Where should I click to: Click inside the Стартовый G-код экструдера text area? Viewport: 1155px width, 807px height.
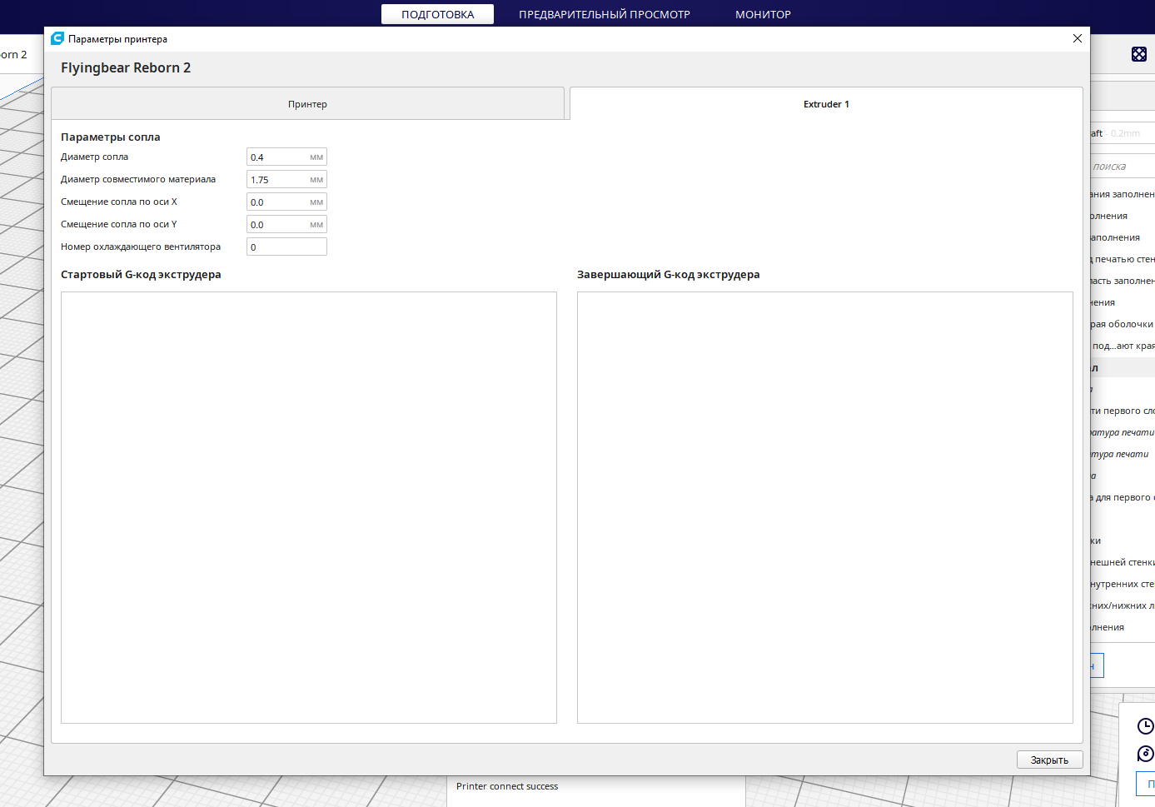pyautogui.click(x=309, y=507)
